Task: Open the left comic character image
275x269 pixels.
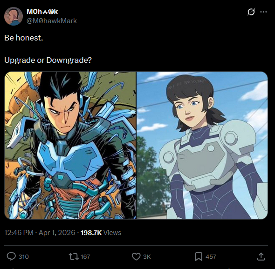Action: [70, 145]
